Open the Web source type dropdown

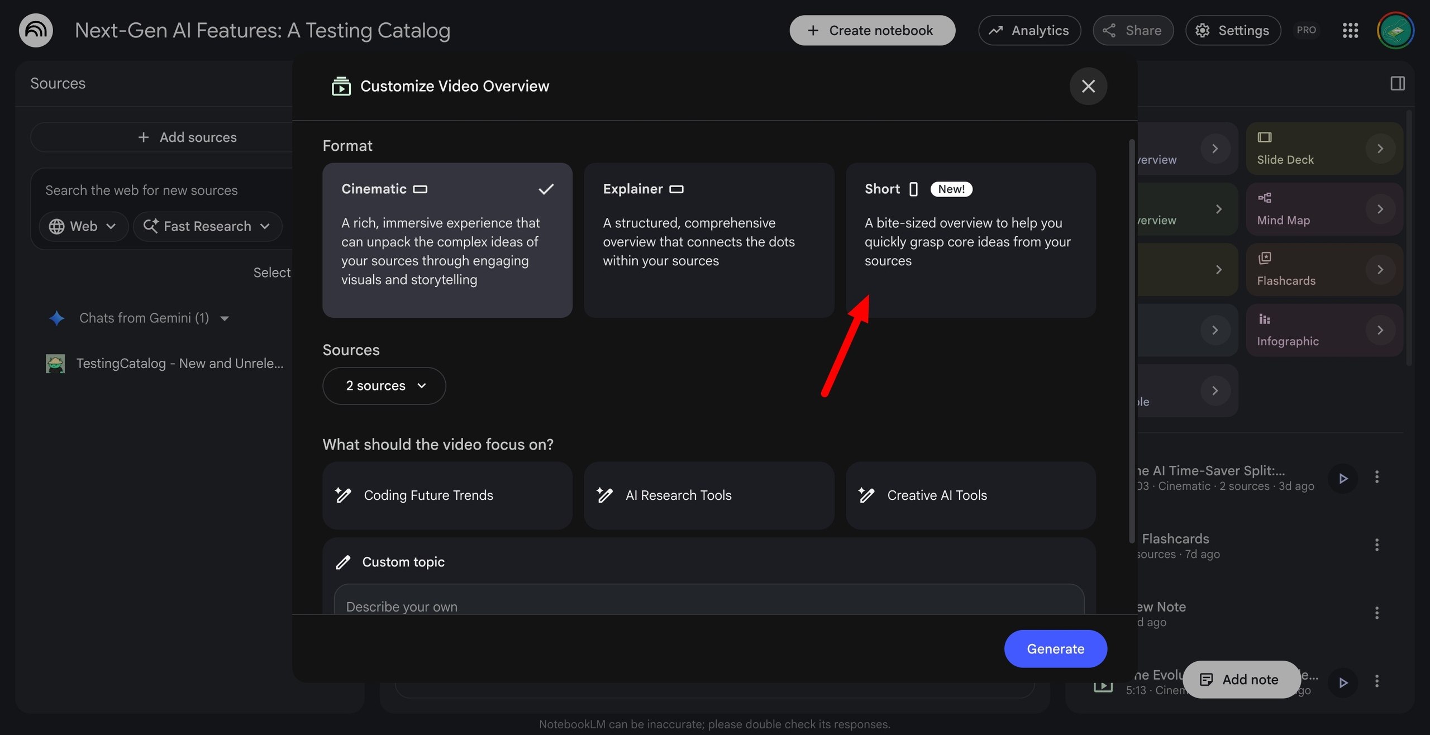pyautogui.click(x=84, y=227)
